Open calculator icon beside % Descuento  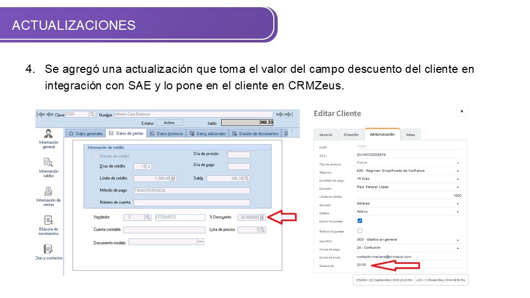click(x=262, y=217)
